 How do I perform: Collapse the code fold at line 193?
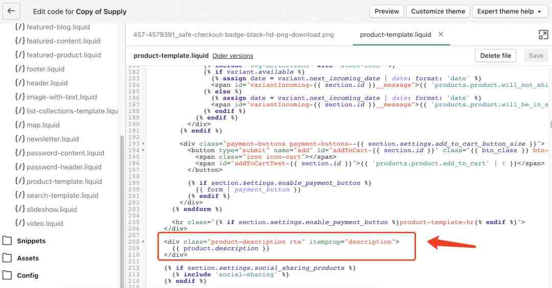point(143,144)
